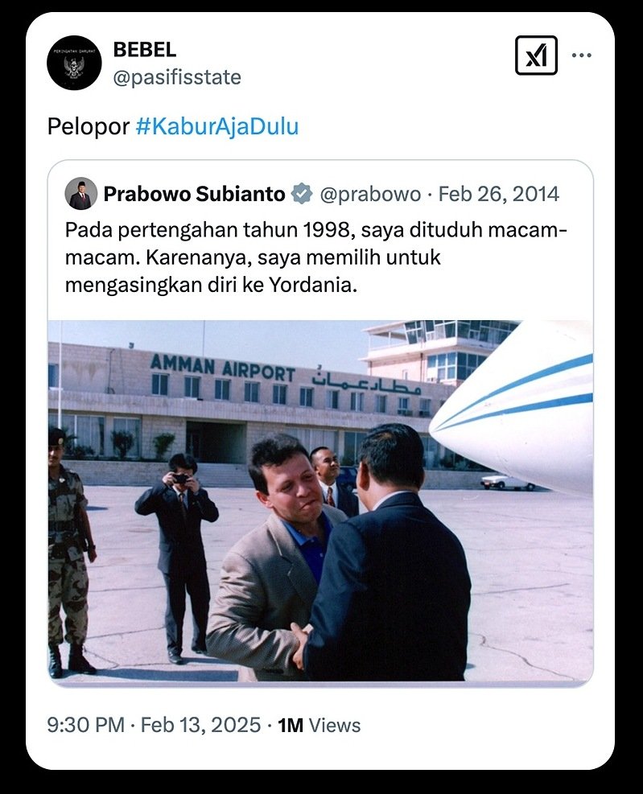Click the Feb 26, 2014 quoted post date
This screenshot has height=794, width=643.
pyautogui.click(x=499, y=194)
